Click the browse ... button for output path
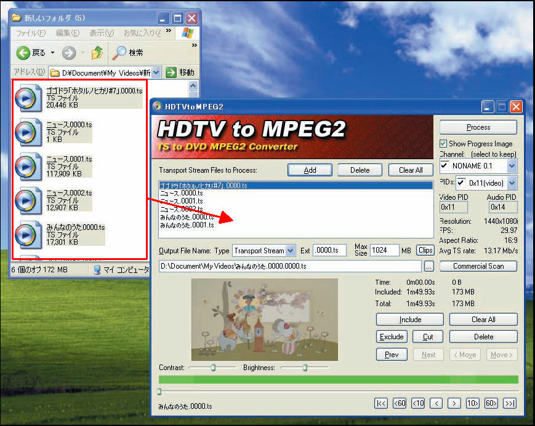535x426 pixels. 429,266
